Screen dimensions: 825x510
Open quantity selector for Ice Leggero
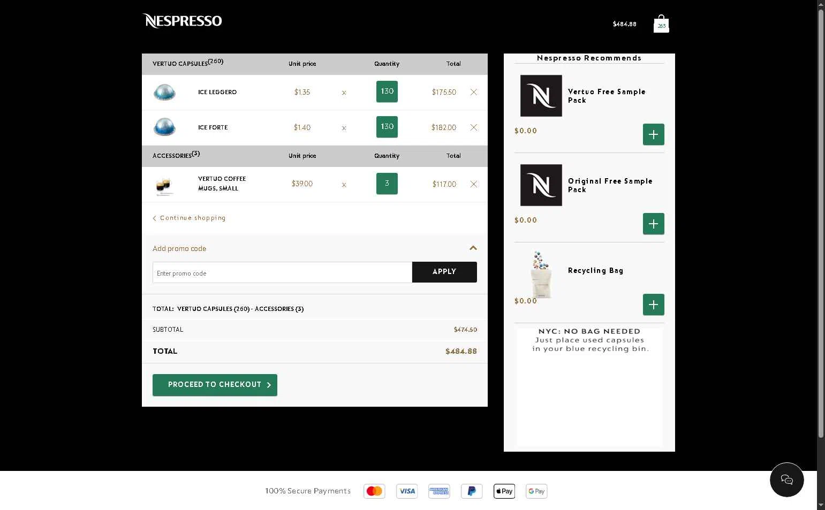coord(387,92)
